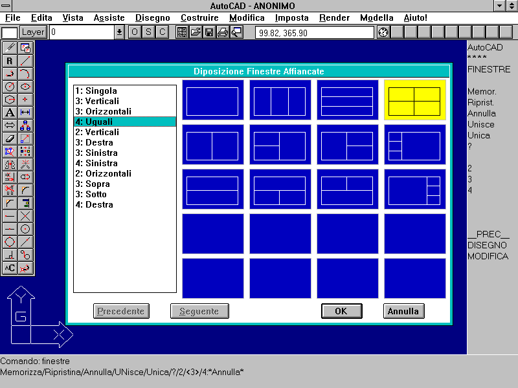518x388 pixels.
Task: Select '4: Uguali' highlighted list entry
Action: (x=125, y=122)
